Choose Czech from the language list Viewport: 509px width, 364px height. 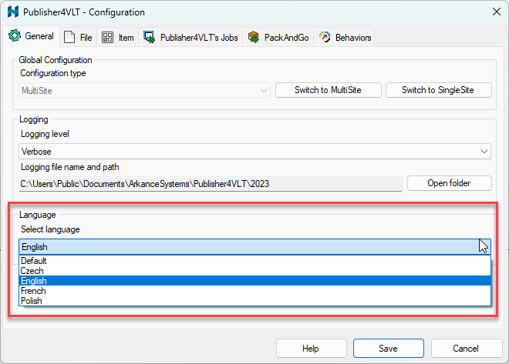[x=33, y=271]
